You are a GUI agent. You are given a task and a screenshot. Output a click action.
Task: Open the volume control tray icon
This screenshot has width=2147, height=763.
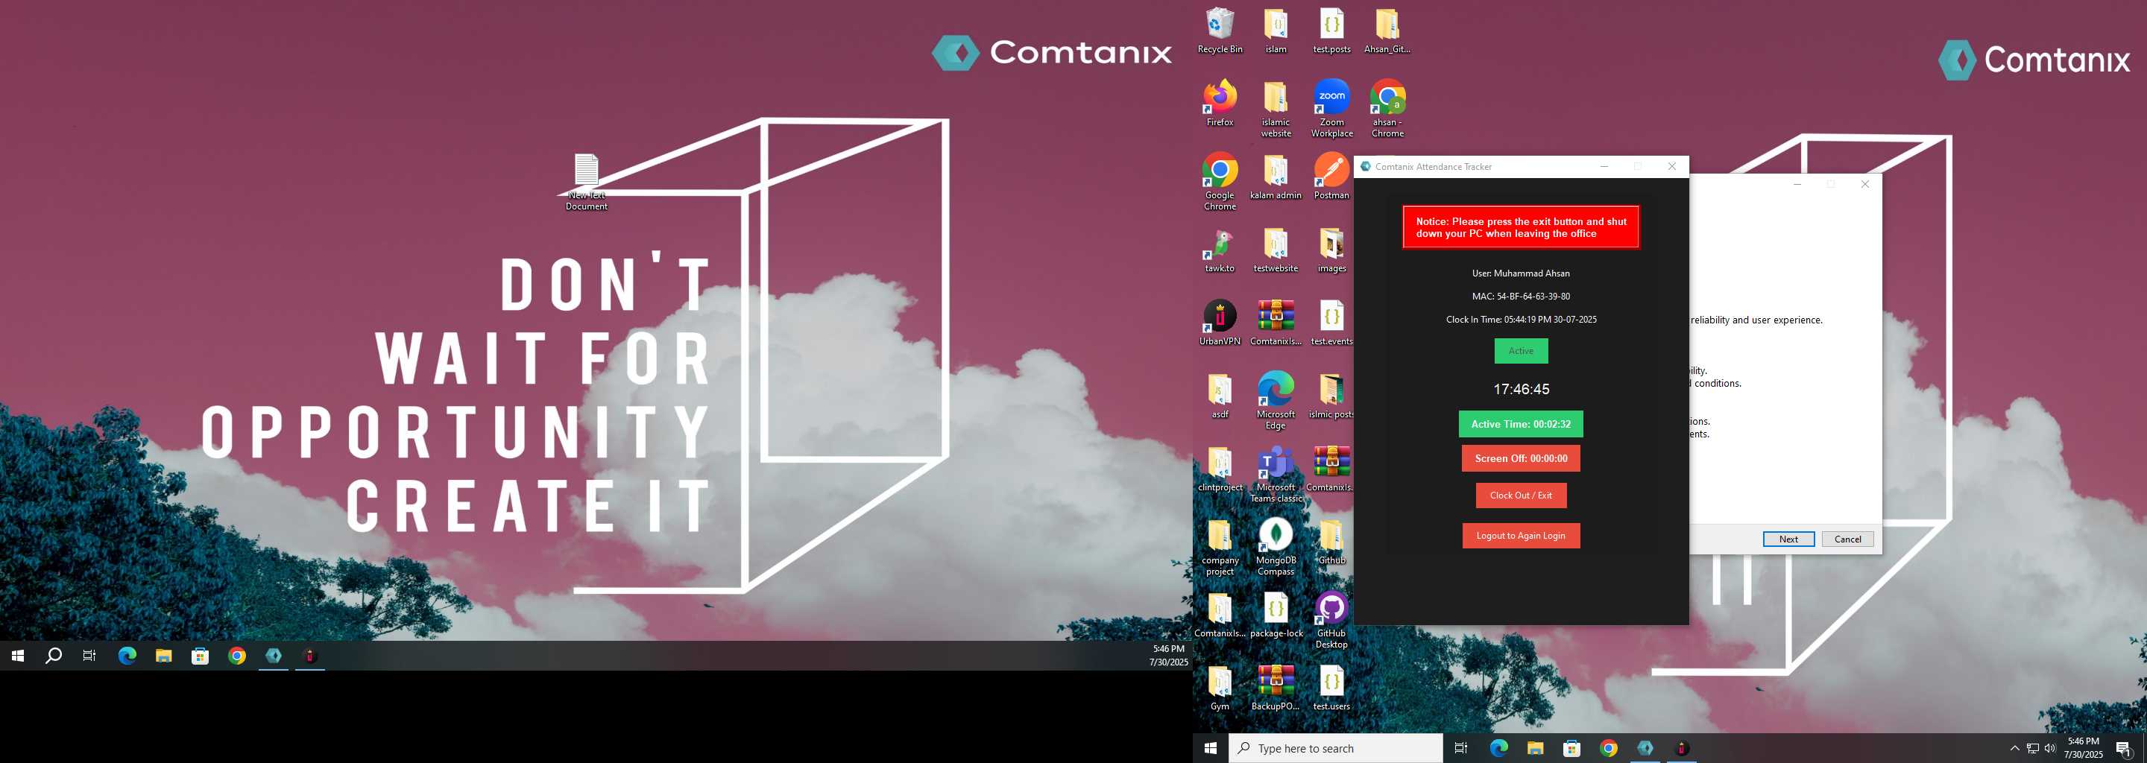coord(2049,748)
